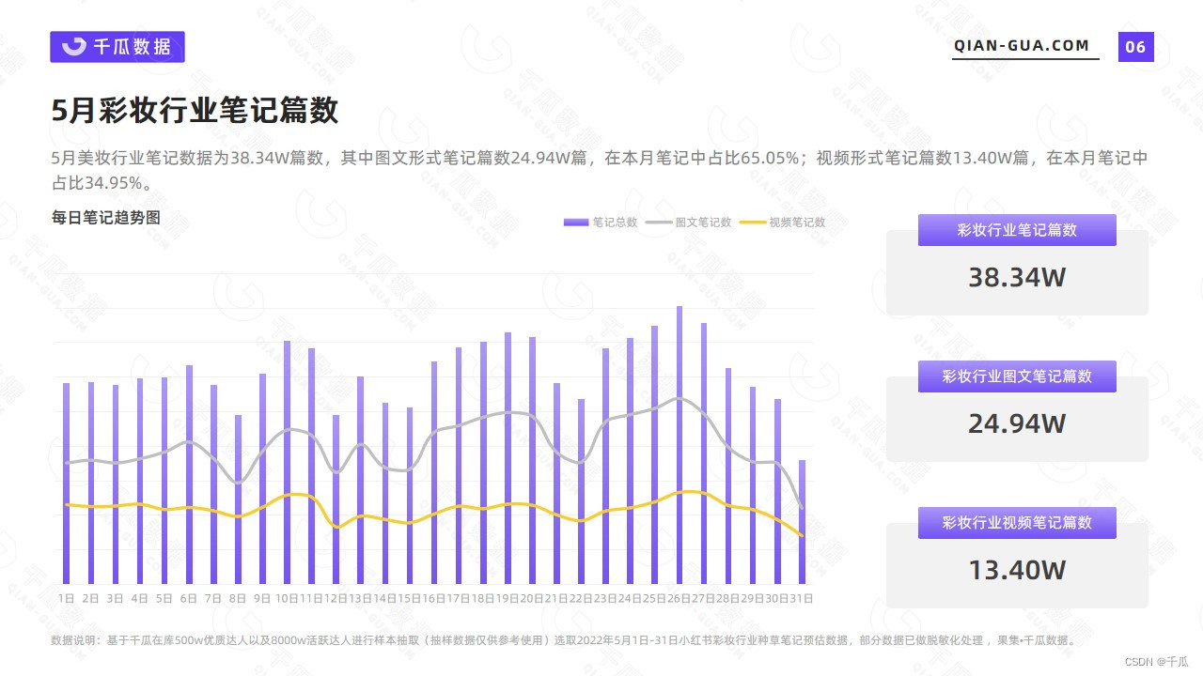Open the QIAN-GUA.COM link in the header

(1022, 46)
